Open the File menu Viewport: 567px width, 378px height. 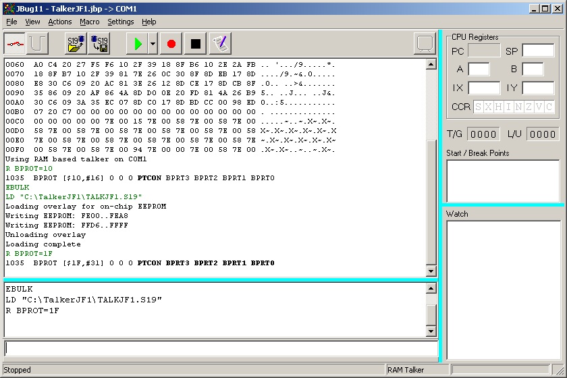click(11, 22)
